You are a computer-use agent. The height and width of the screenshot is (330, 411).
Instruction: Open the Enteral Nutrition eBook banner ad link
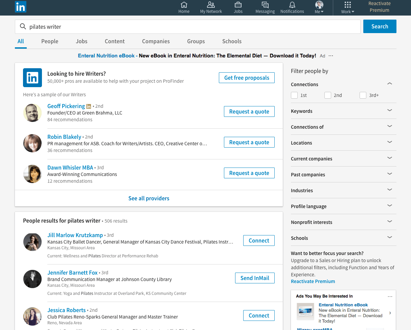click(x=197, y=56)
